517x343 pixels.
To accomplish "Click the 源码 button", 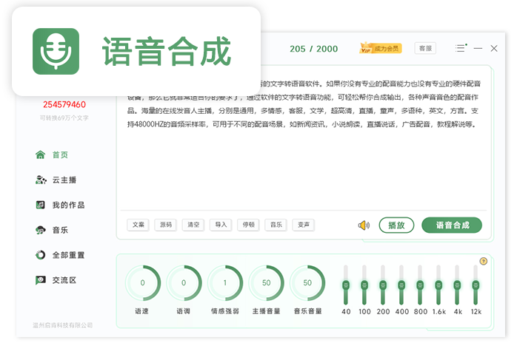I will coord(165,225).
